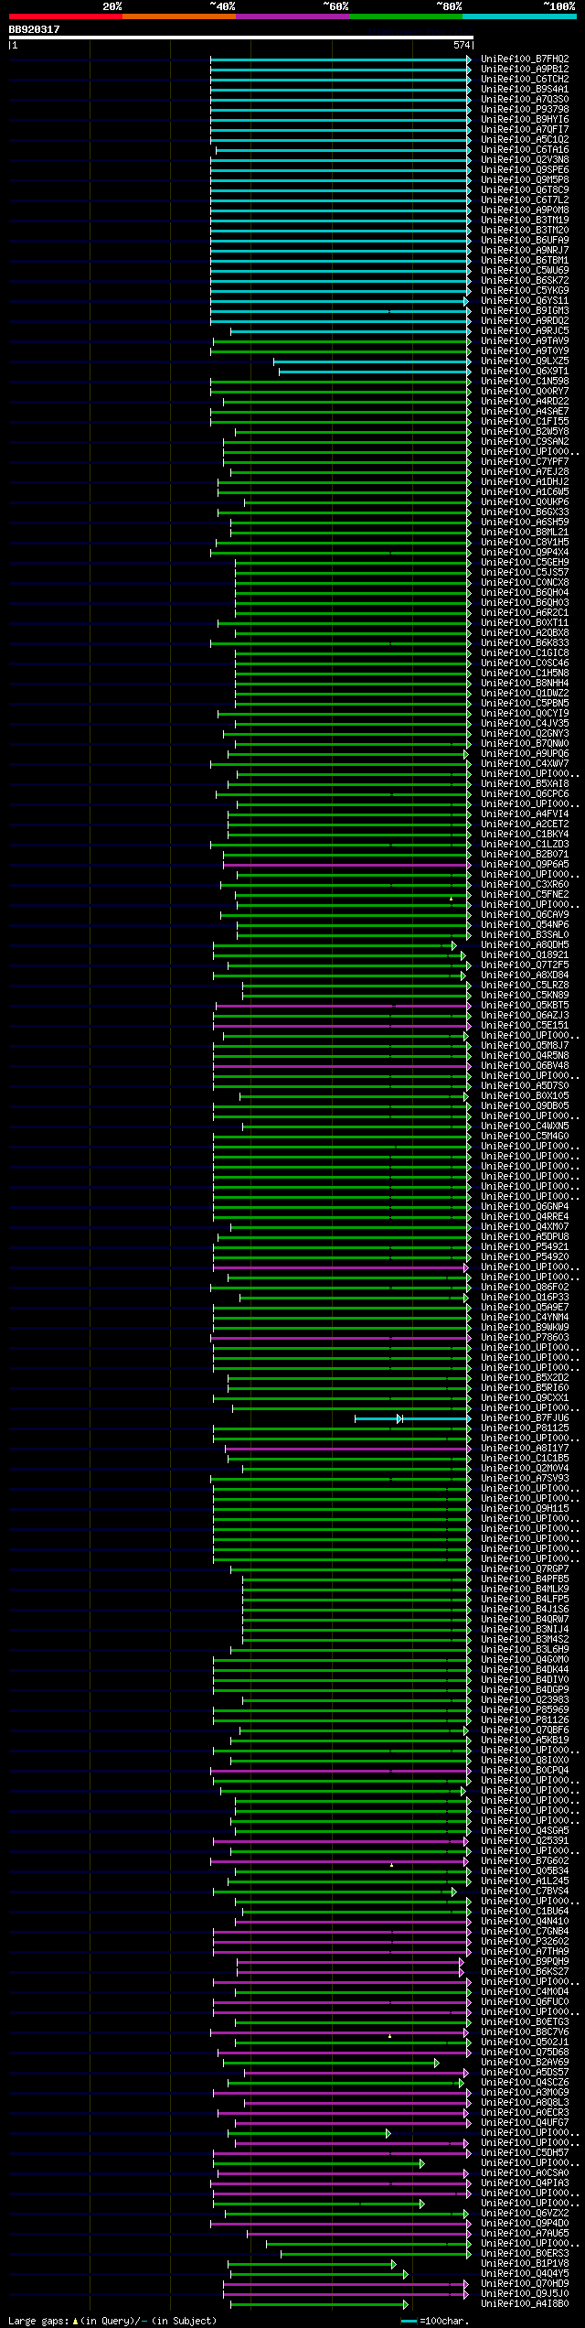Select the UniRef100_Q9SPE6 label
The image size is (585, 2328).
coord(525,169)
